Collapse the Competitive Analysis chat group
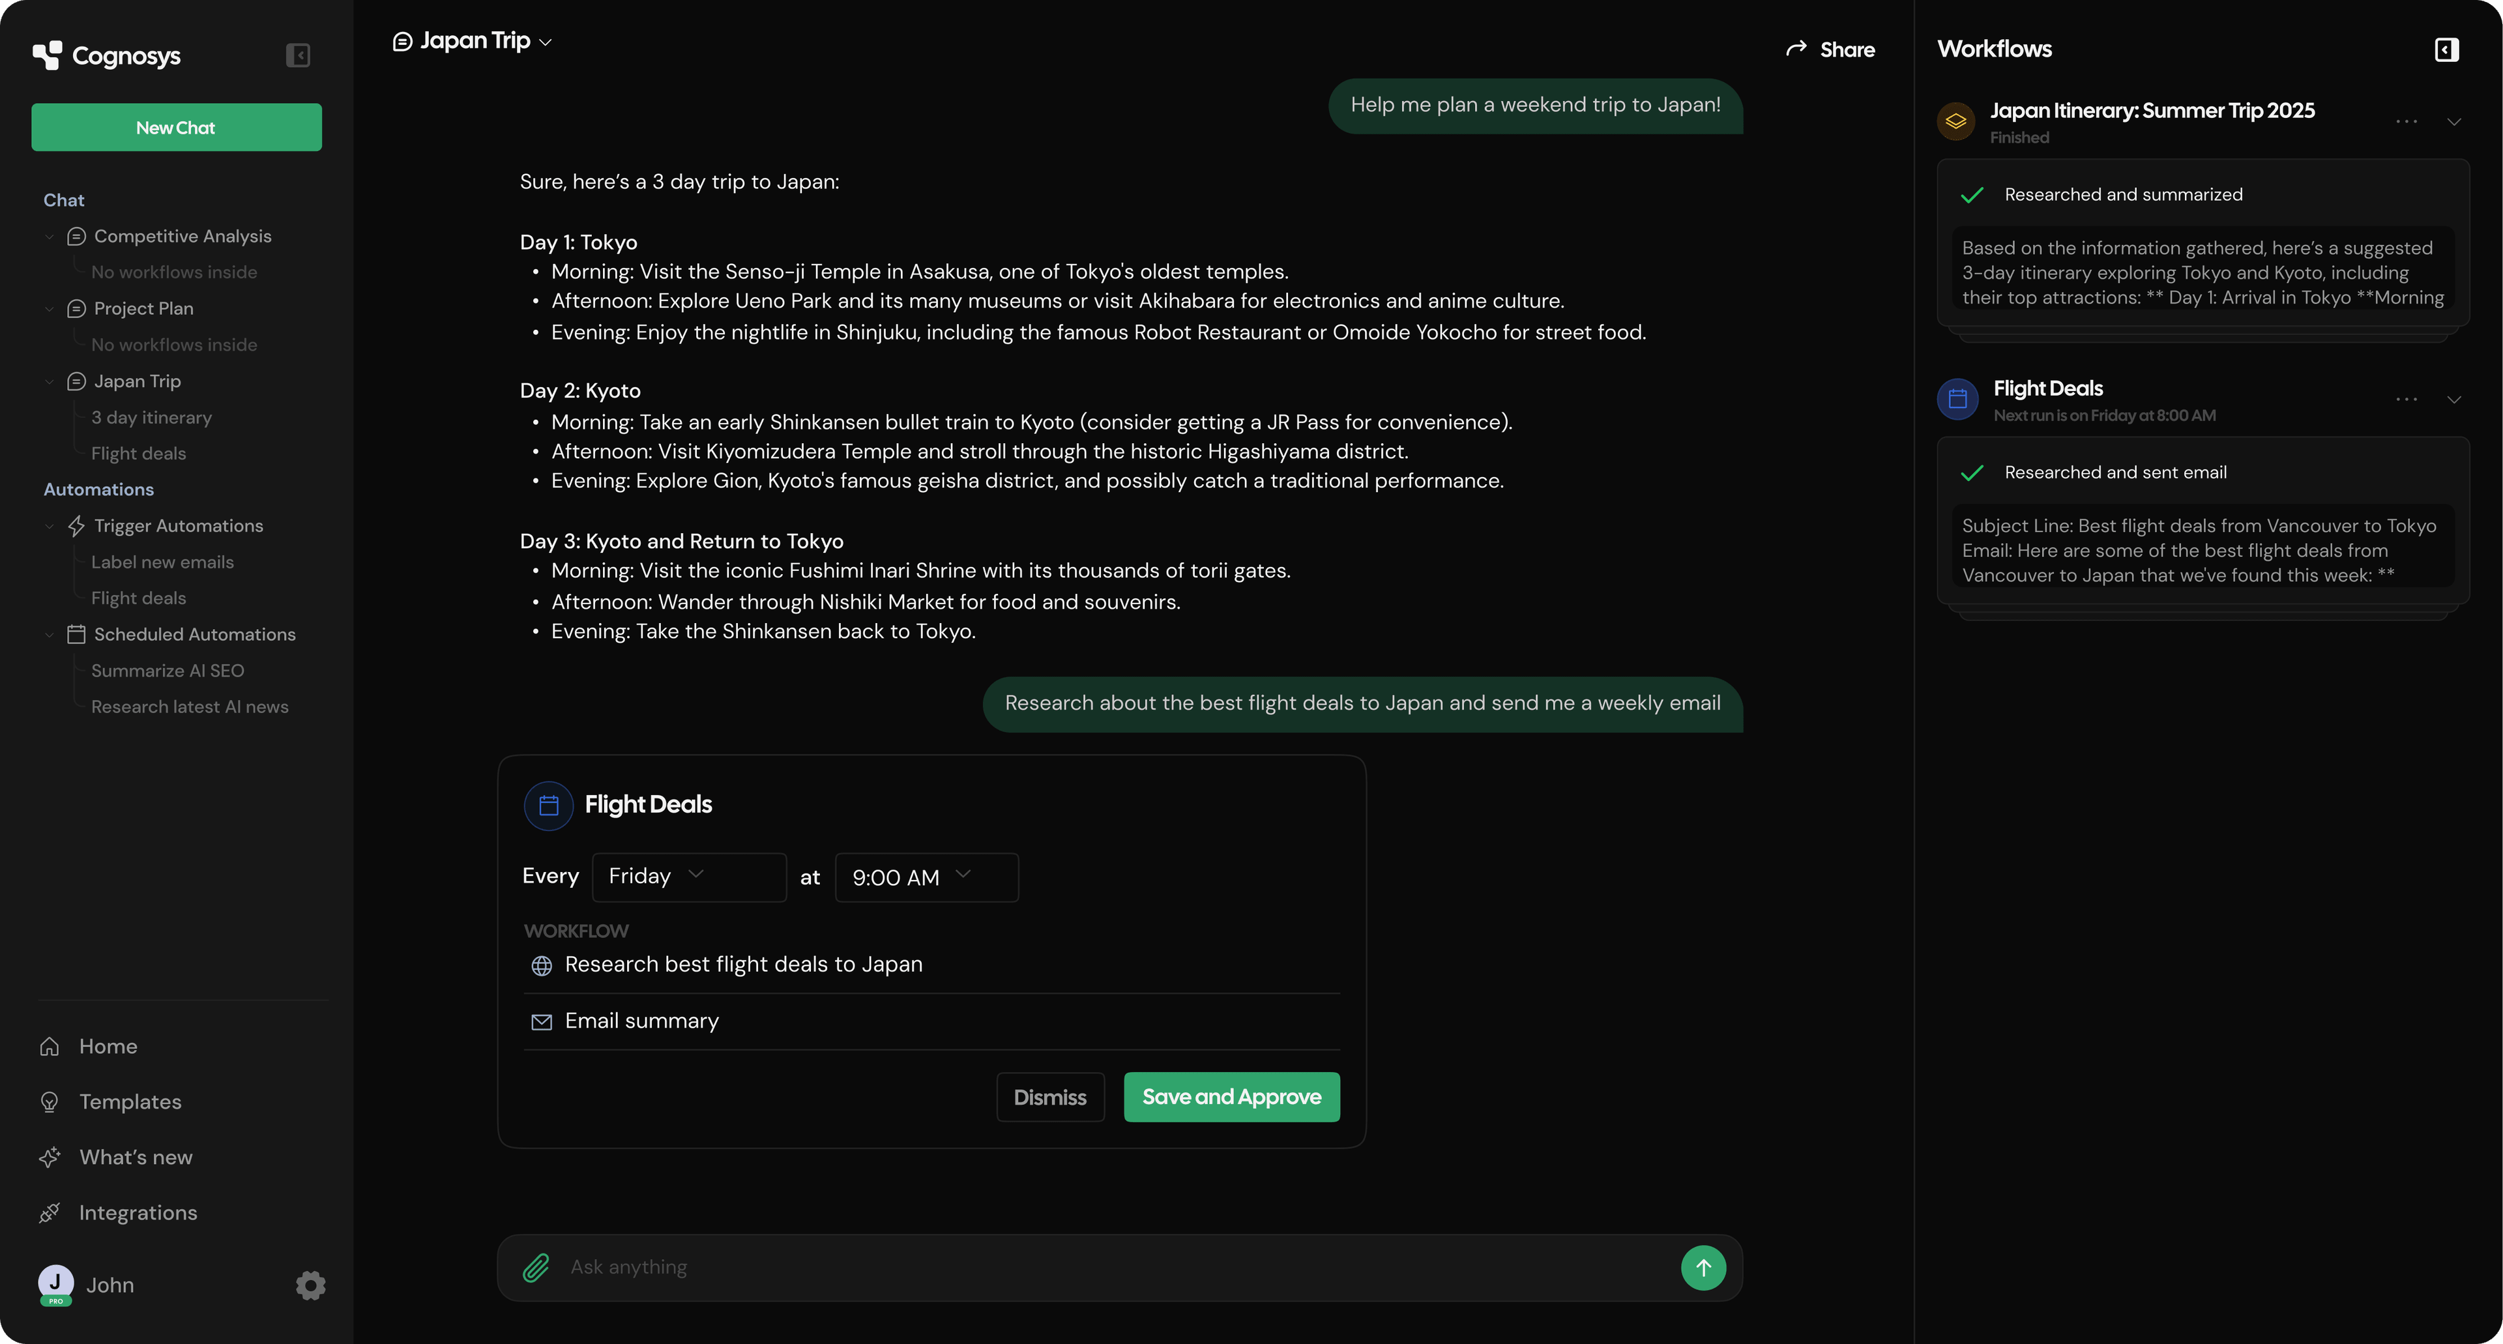 coord(50,236)
